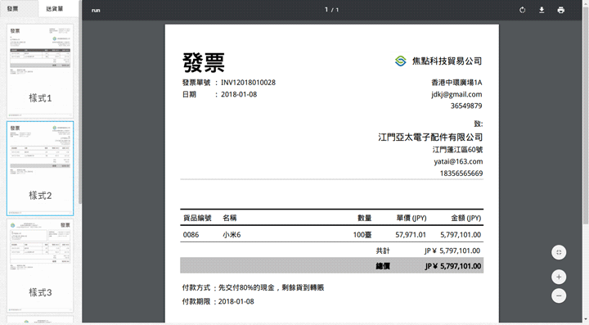
Task: Click the invoice number INV12018010028
Action: 248,83
